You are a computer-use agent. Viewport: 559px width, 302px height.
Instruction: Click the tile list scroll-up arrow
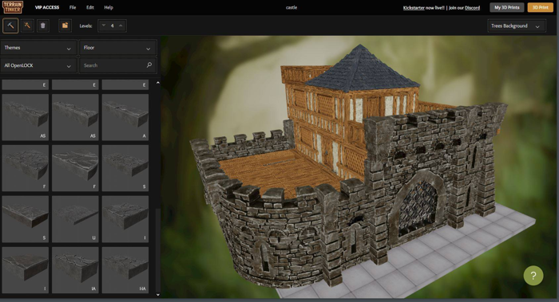click(x=158, y=83)
